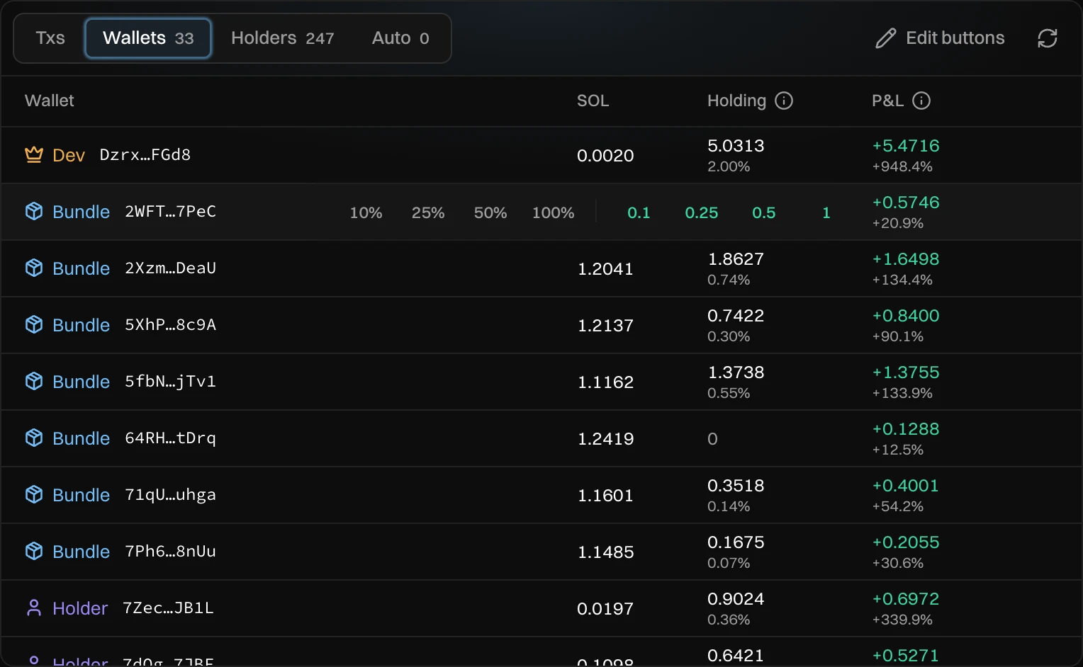
Task: Select wallet address 7Ph6…8nUu
Action: tap(170, 551)
